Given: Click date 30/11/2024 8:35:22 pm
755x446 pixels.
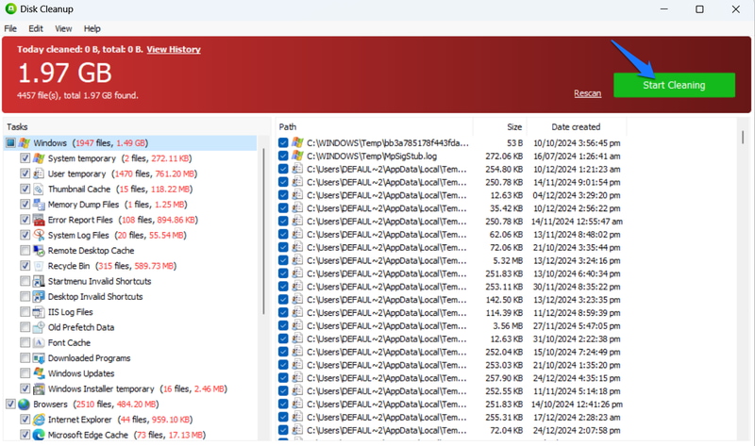Looking at the screenshot, I should coord(577,287).
